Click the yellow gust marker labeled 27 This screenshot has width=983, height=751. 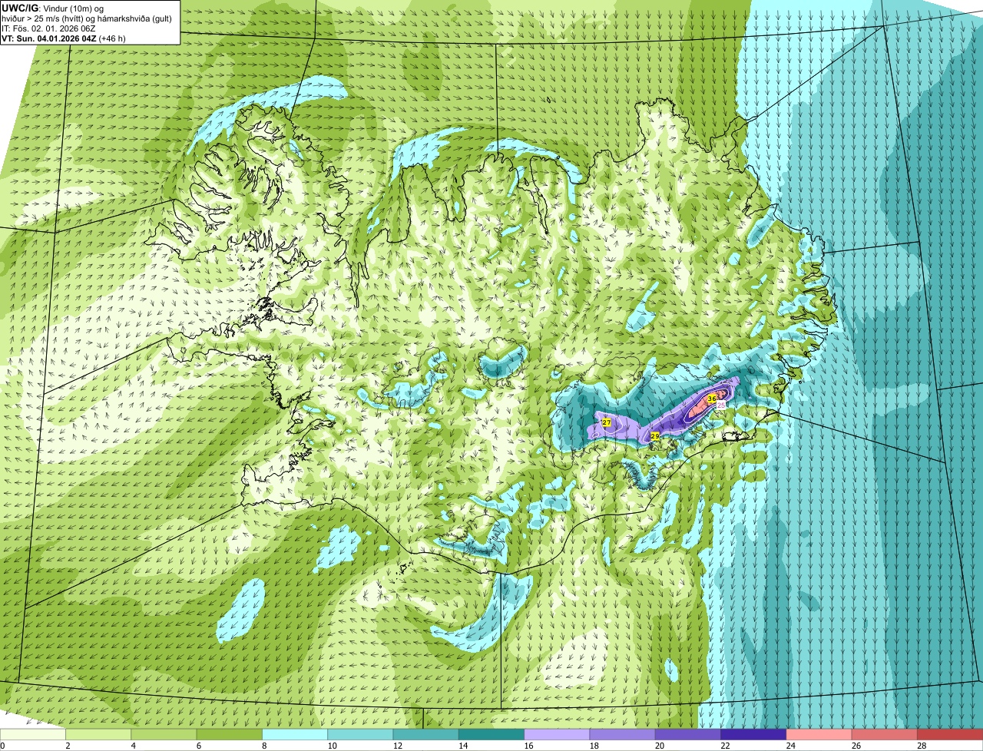[606, 423]
